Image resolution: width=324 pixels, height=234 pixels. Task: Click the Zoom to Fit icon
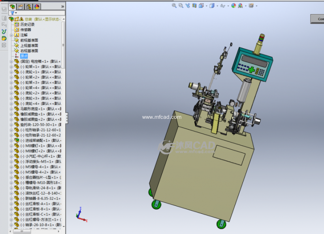point(174,6)
